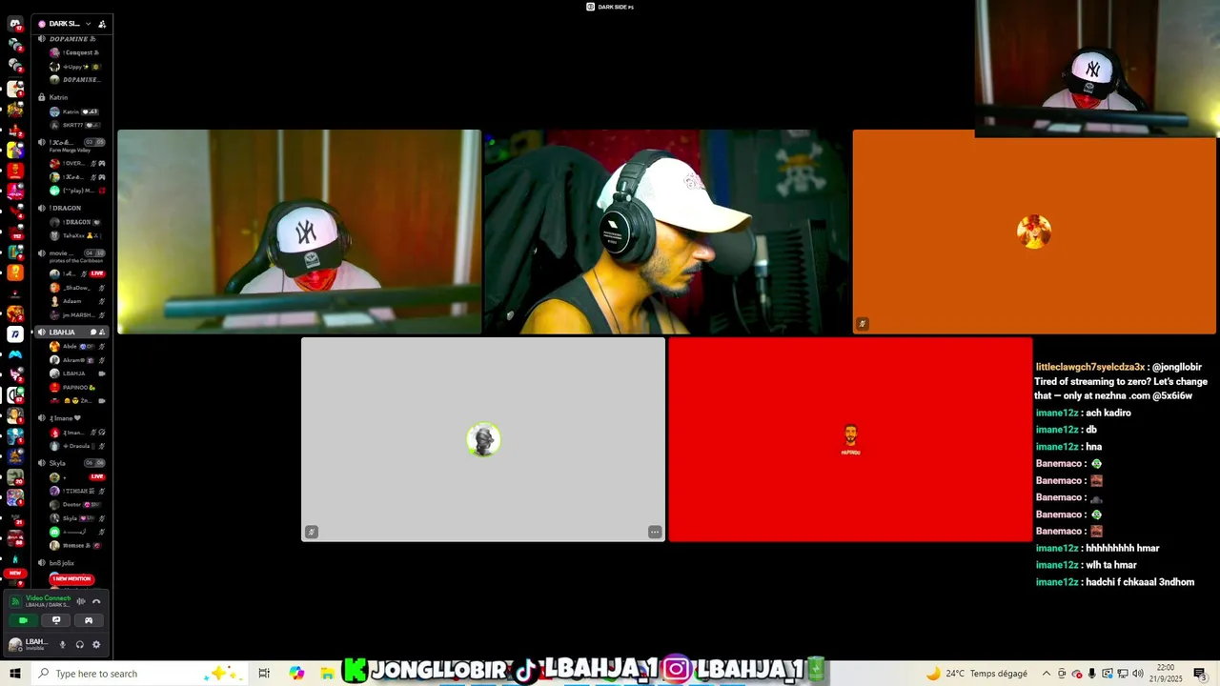Select user SKRT77 in Katrin channel
The image size is (1220, 686).
click(x=76, y=125)
